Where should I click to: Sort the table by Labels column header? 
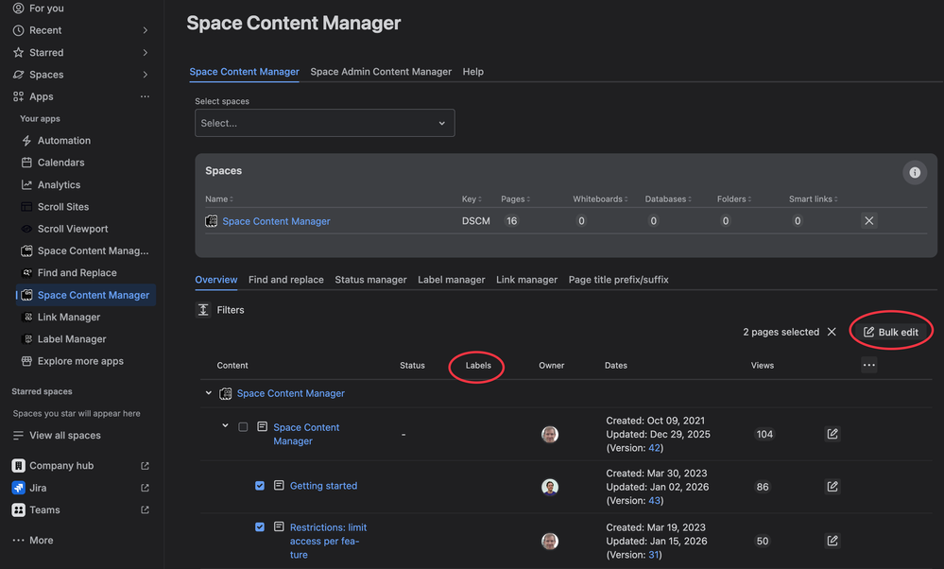click(x=478, y=365)
